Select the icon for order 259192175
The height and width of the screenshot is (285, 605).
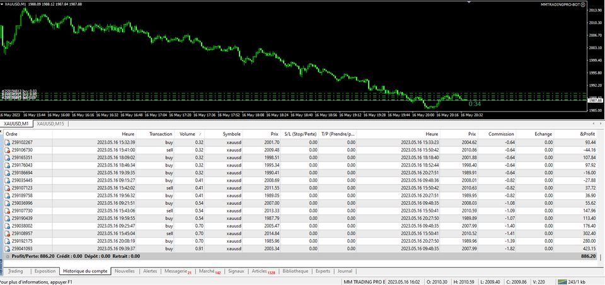coord(8,241)
